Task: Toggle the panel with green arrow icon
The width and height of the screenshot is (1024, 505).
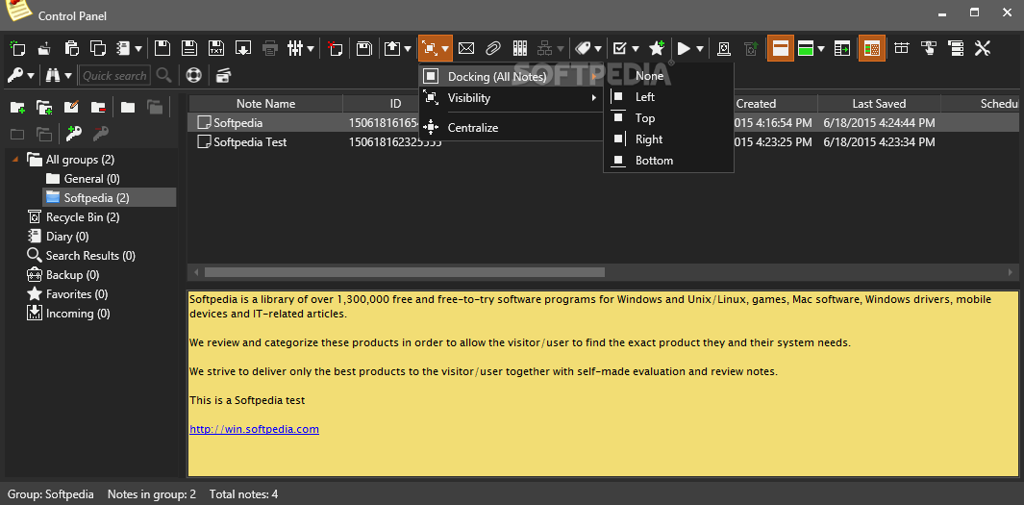Action: 842,48
